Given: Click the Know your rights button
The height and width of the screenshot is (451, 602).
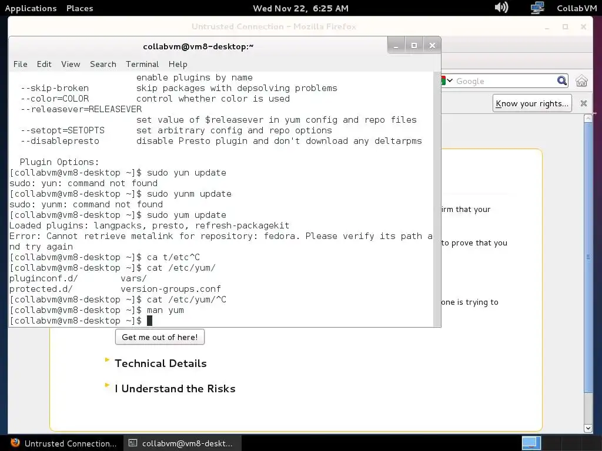Looking at the screenshot, I should [x=532, y=103].
